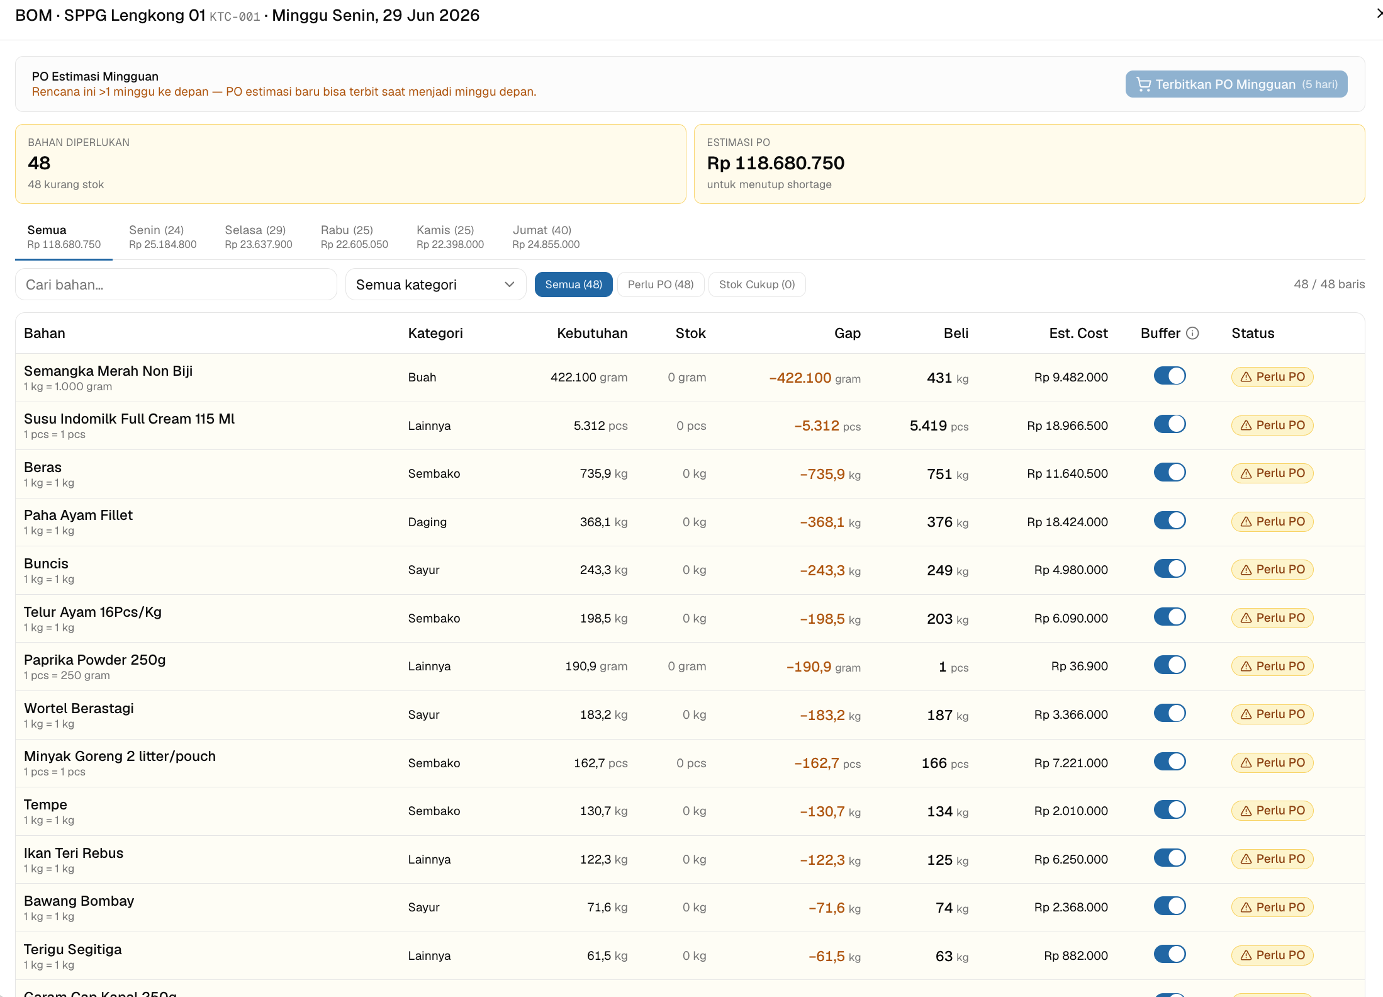
Task: Click the Est. Cost column header
Action: click(x=1078, y=334)
